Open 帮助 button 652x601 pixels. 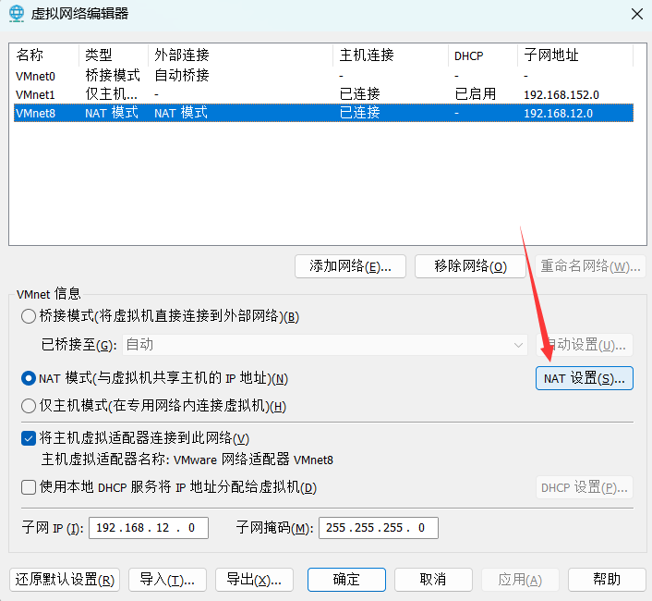(x=607, y=580)
